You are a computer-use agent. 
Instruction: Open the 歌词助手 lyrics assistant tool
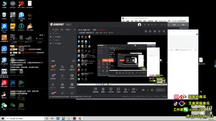pos(72,86)
